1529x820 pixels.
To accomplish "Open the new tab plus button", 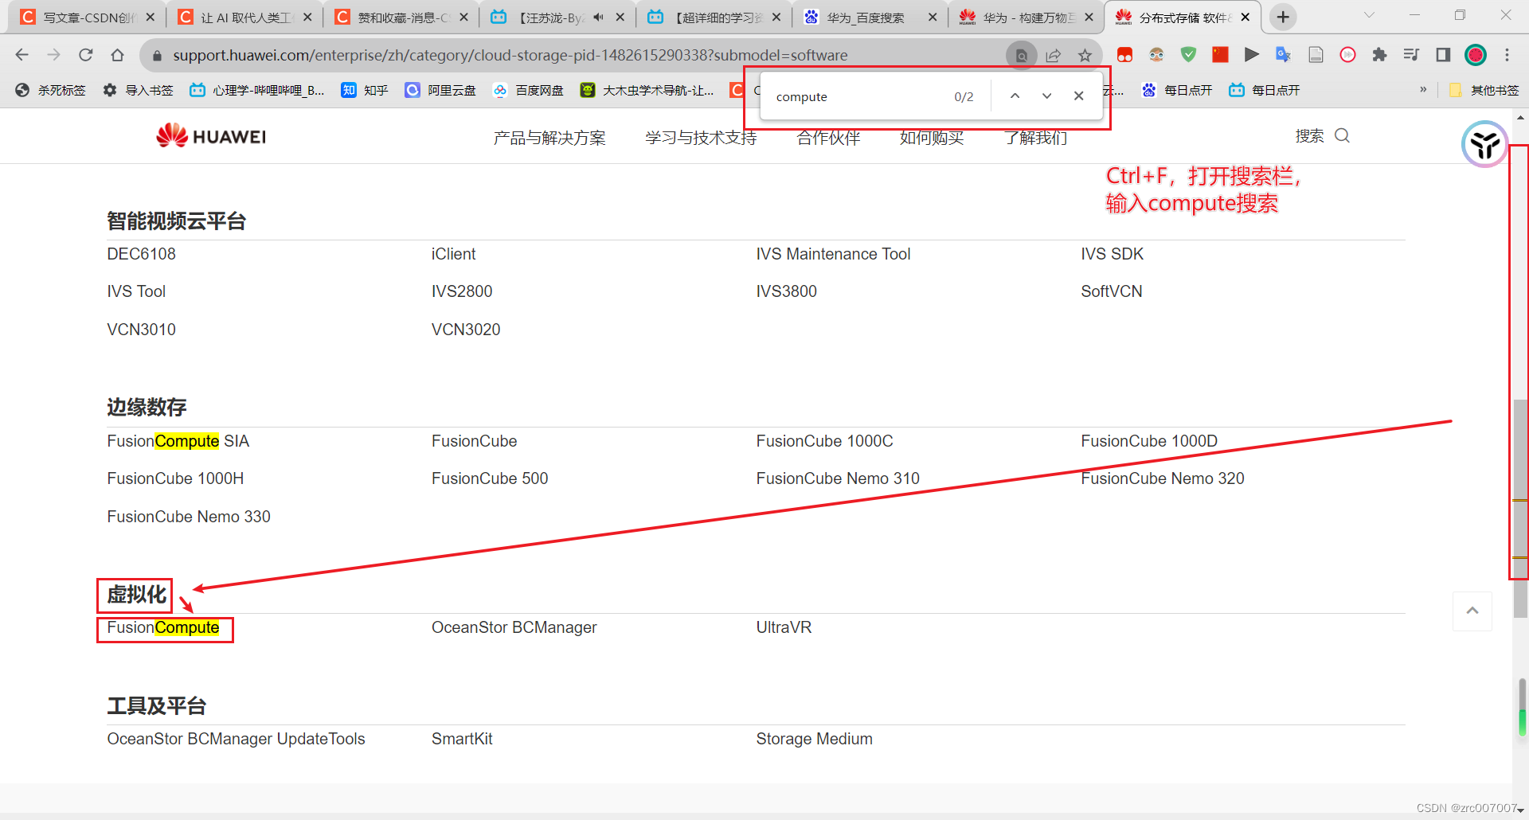I will click(1283, 17).
